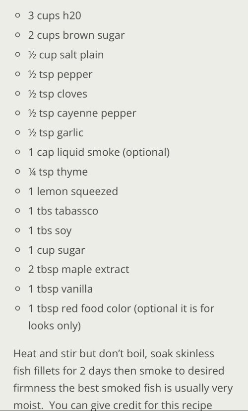248x411 pixels.
Task: Click the '1 lemon squeezed' line
Action: click(x=73, y=192)
